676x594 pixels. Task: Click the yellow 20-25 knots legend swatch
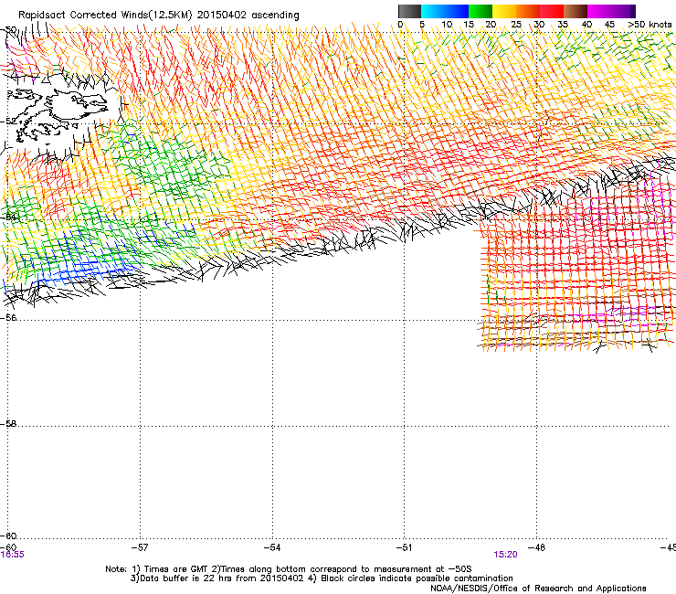[504, 11]
